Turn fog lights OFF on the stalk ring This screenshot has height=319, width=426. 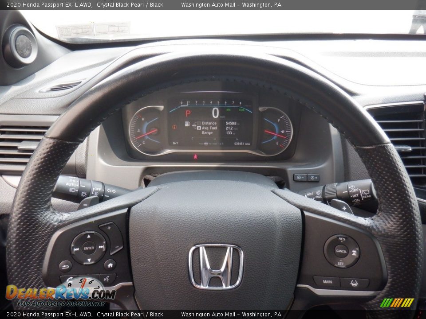98,189
